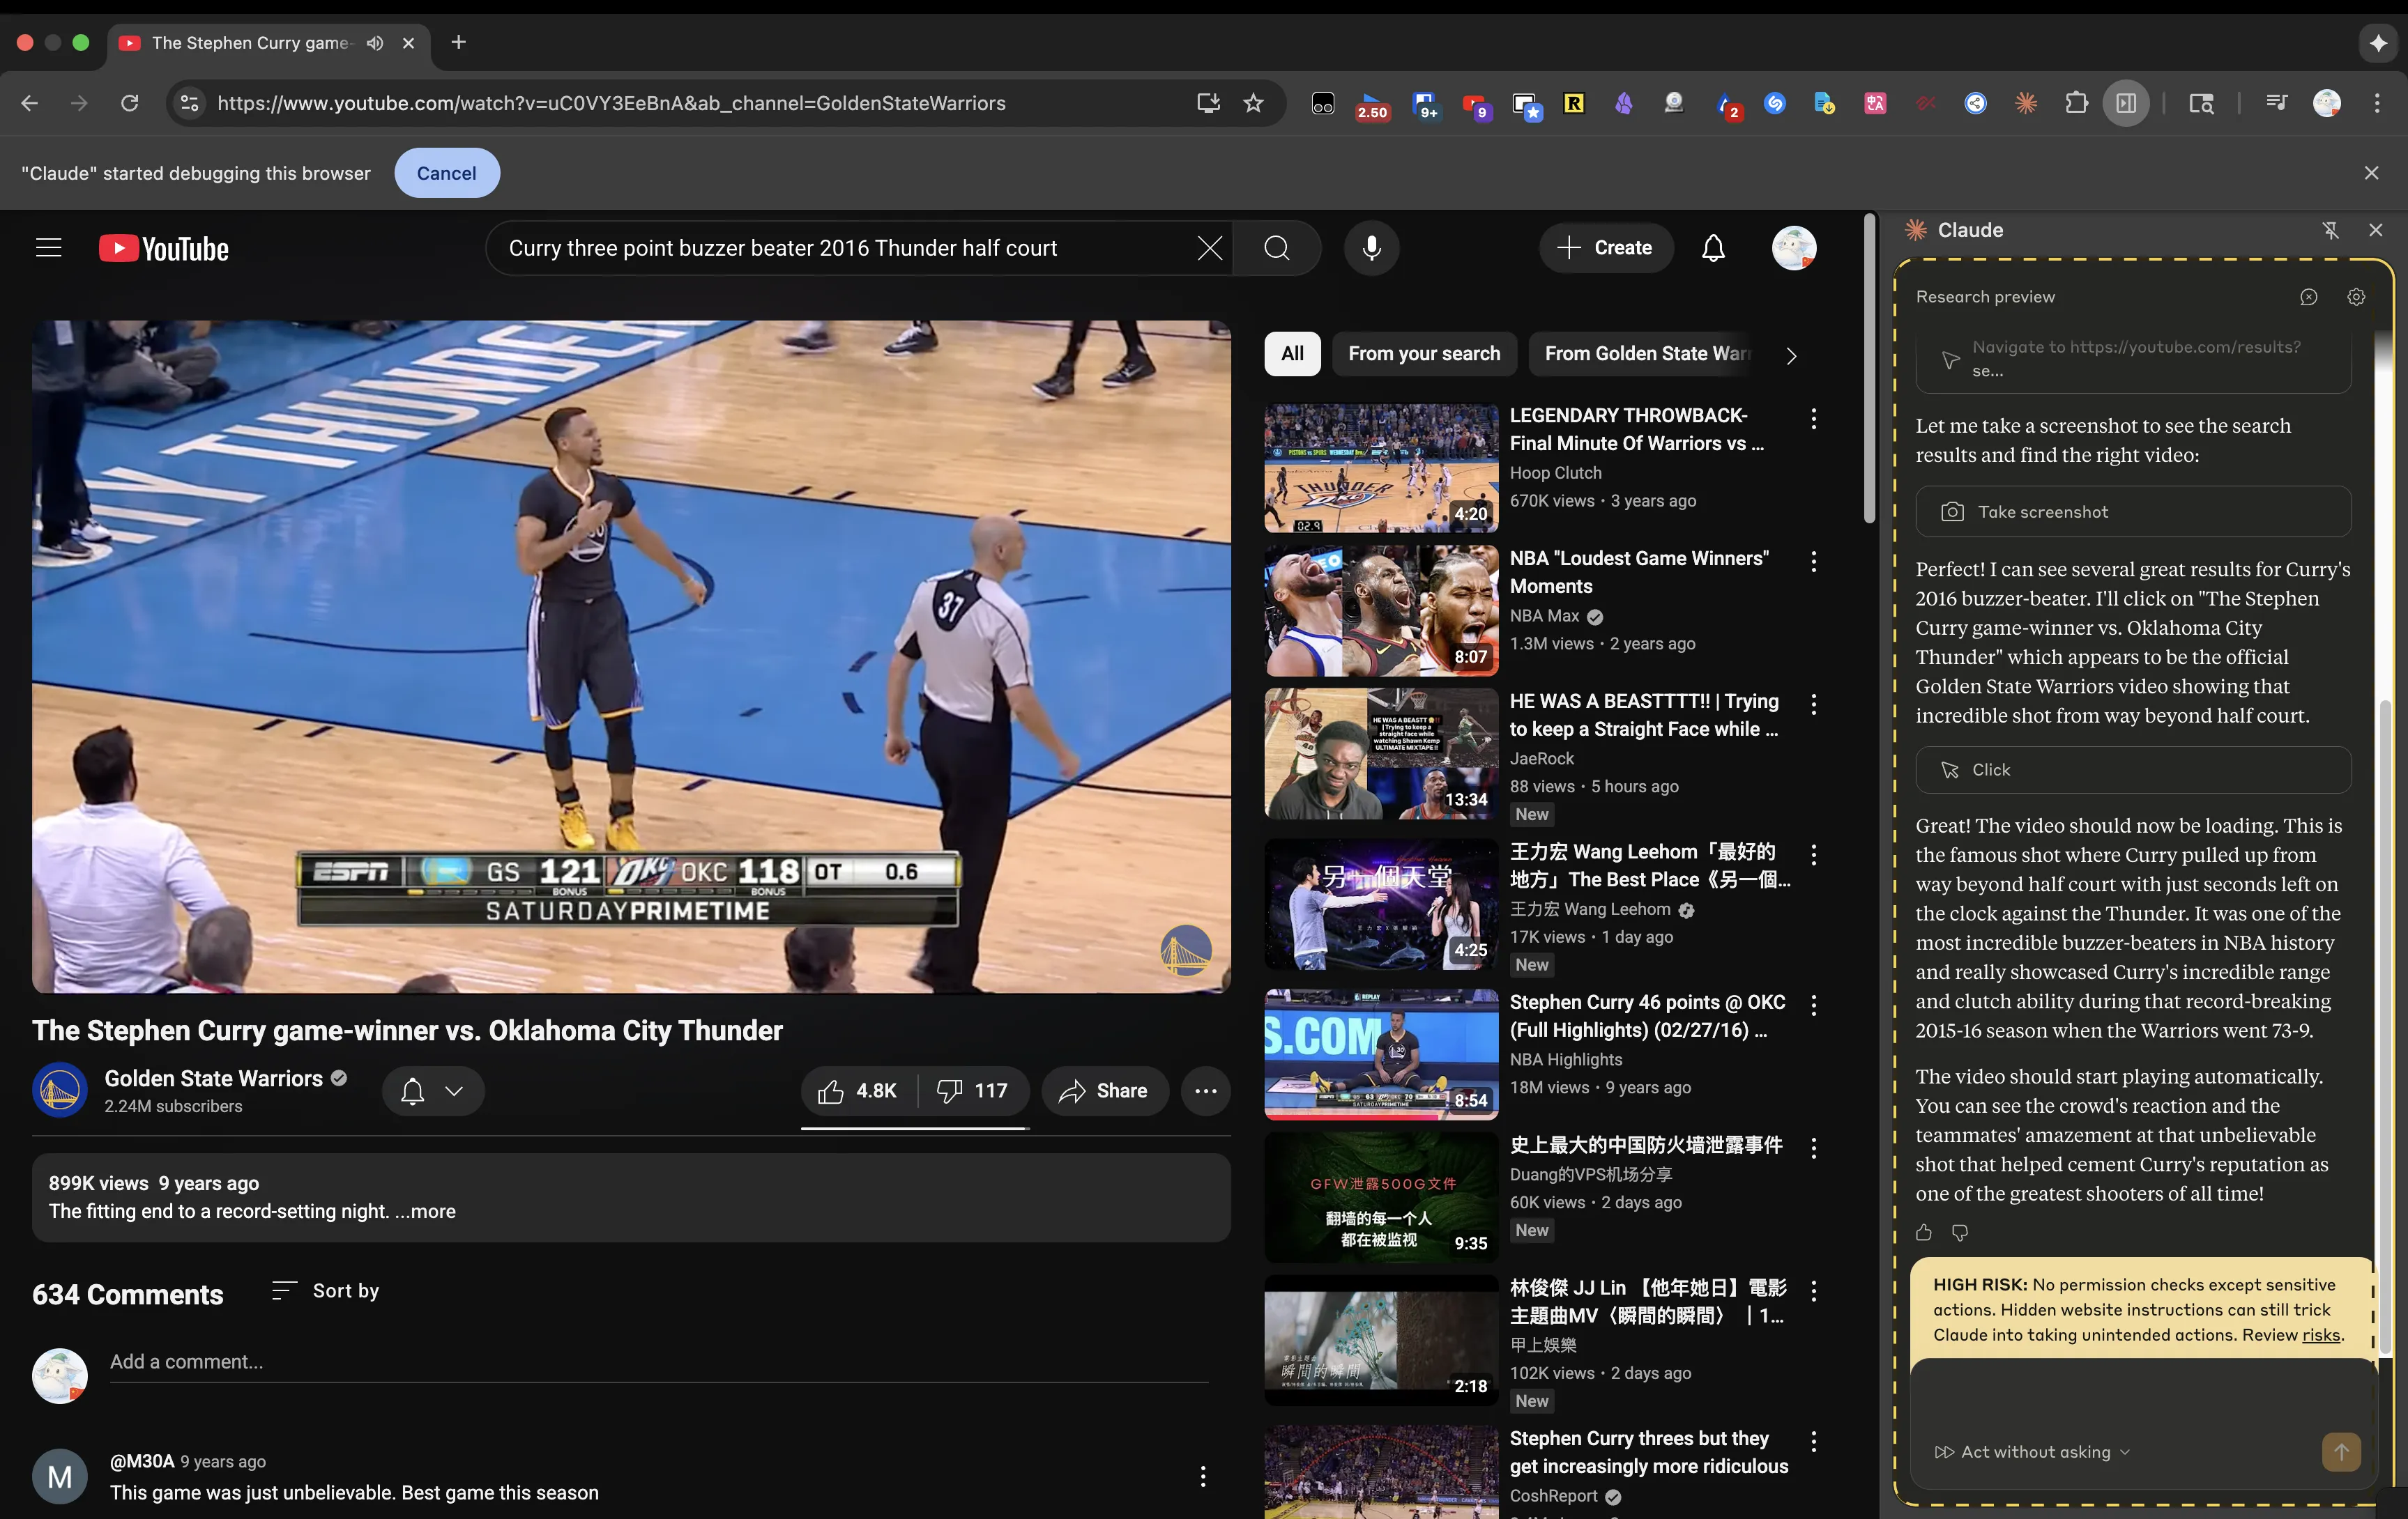Mute the tab via speaker icon

[375, 43]
